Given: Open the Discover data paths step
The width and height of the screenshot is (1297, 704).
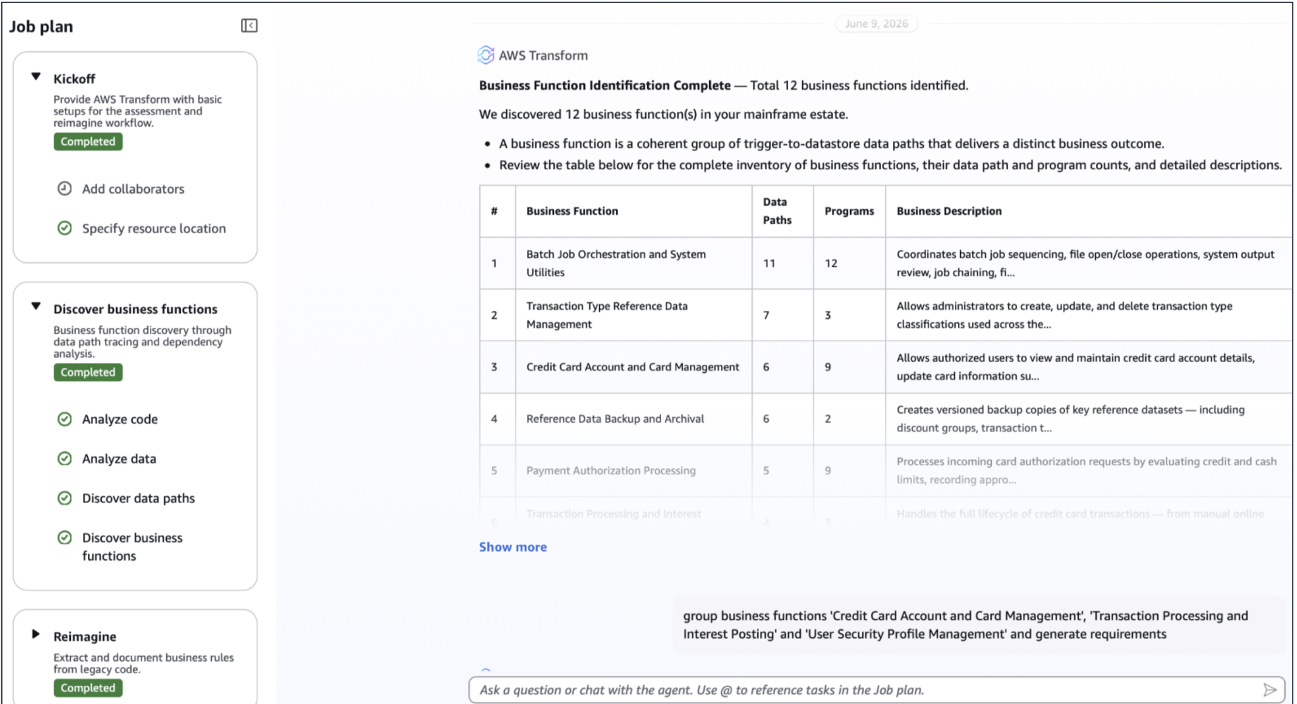Looking at the screenshot, I should (x=138, y=499).
